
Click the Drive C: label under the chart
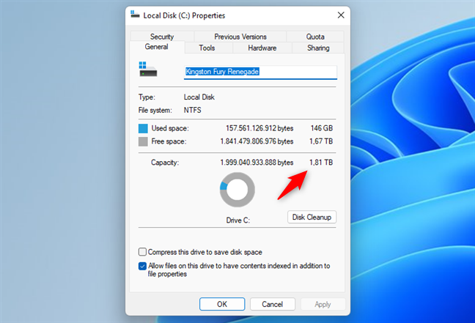(x=238, y=220)
